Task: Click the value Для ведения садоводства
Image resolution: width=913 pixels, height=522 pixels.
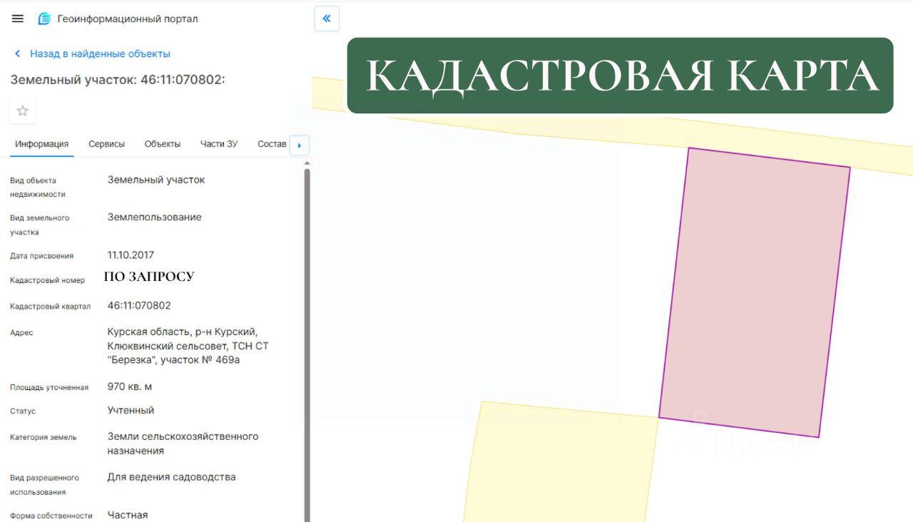Action: point(171,477)
